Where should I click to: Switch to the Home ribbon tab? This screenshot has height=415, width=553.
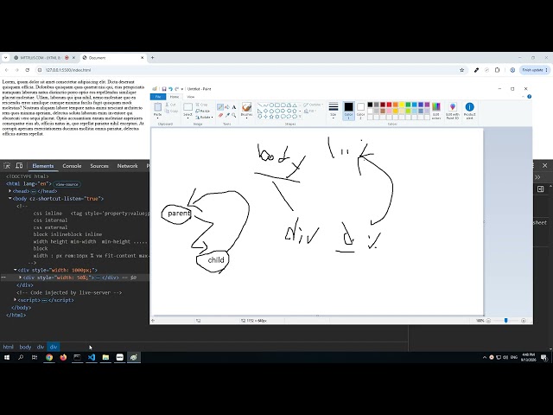(x=175, y=97)
